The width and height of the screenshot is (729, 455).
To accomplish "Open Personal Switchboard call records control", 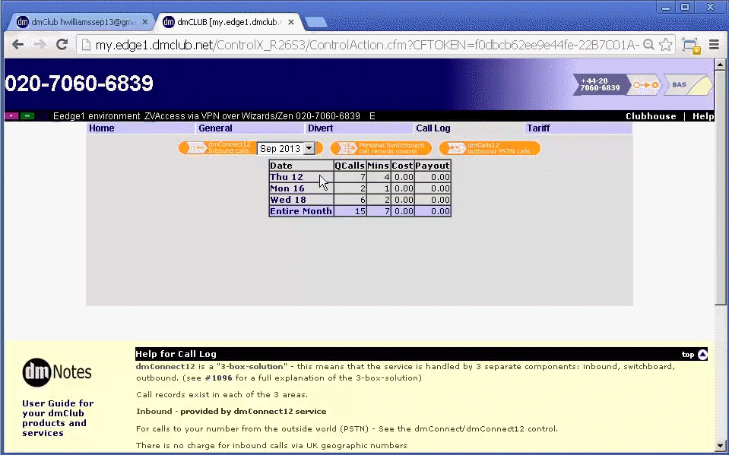I will [381, 148].
